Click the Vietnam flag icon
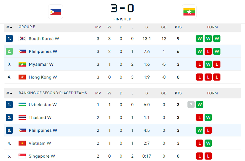 point(22,143)
